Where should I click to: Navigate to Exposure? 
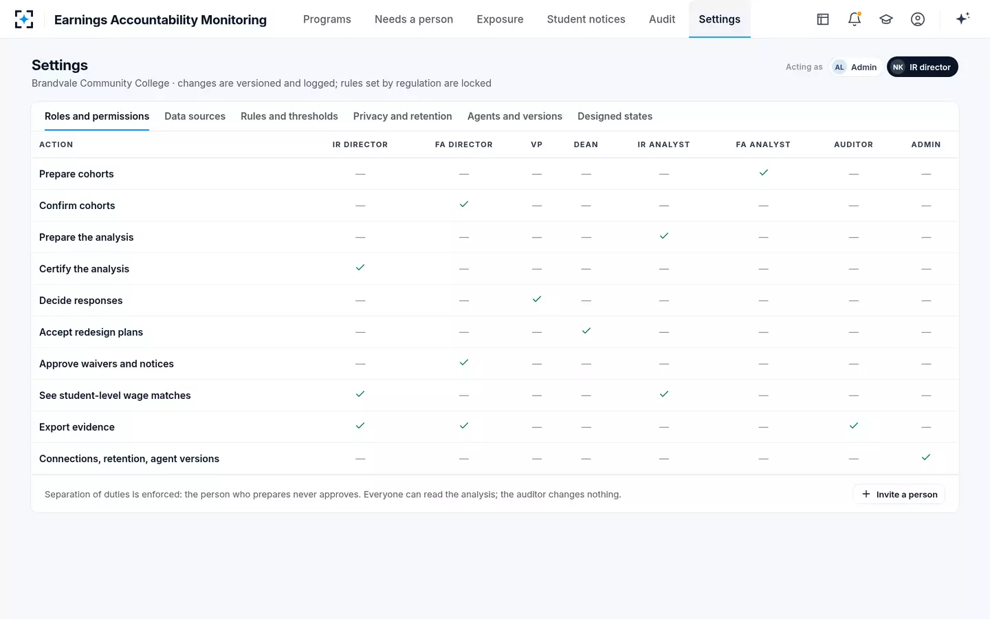500,19
